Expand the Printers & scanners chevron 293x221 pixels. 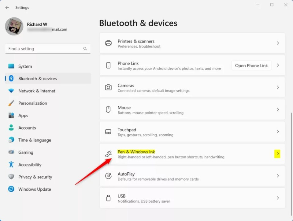point(278,43)
